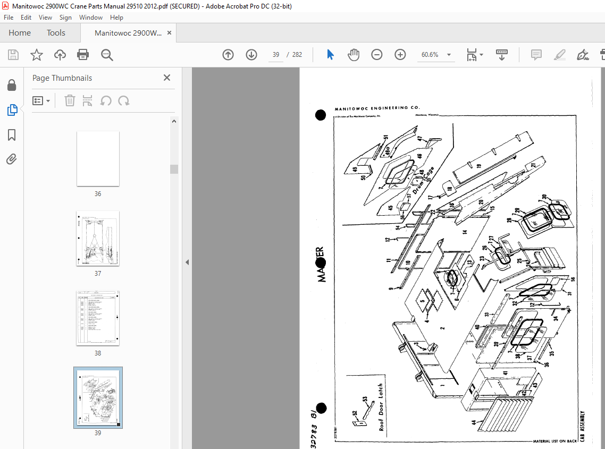
Task: Toggle scrolling mode keyboard icon
Action: pos(501,55)
